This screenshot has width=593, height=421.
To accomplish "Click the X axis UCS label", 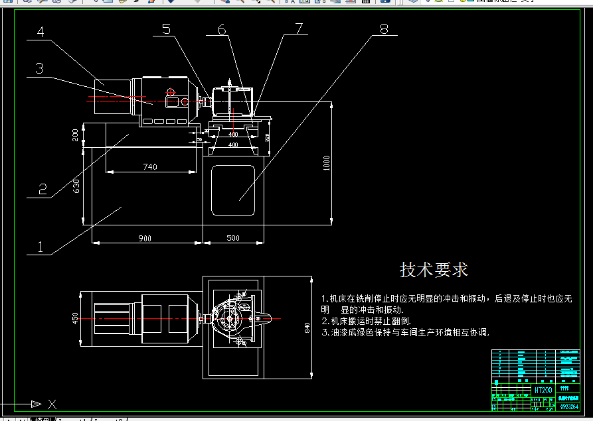I will [51, 404].
